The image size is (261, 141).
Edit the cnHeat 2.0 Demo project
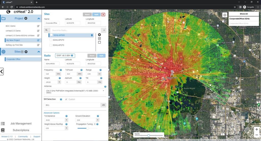click(x=38, y=31)
